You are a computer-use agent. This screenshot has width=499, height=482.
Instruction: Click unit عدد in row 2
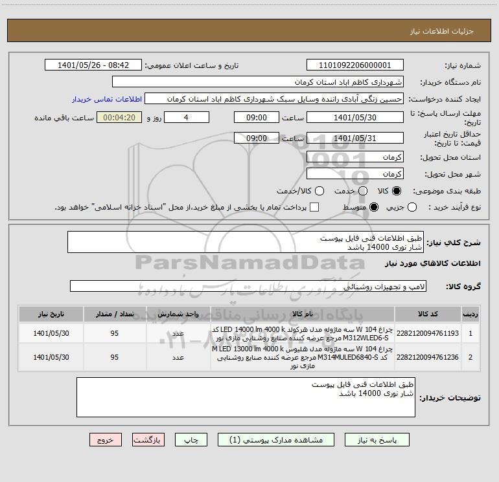[178, 357]
